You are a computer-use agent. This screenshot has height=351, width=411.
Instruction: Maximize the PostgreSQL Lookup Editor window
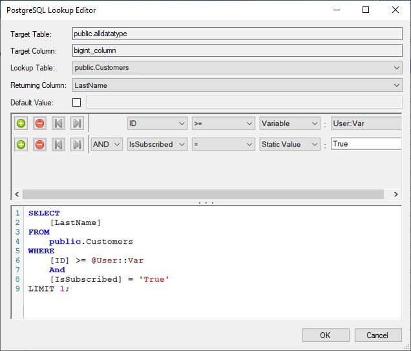[x=366, y=10]
